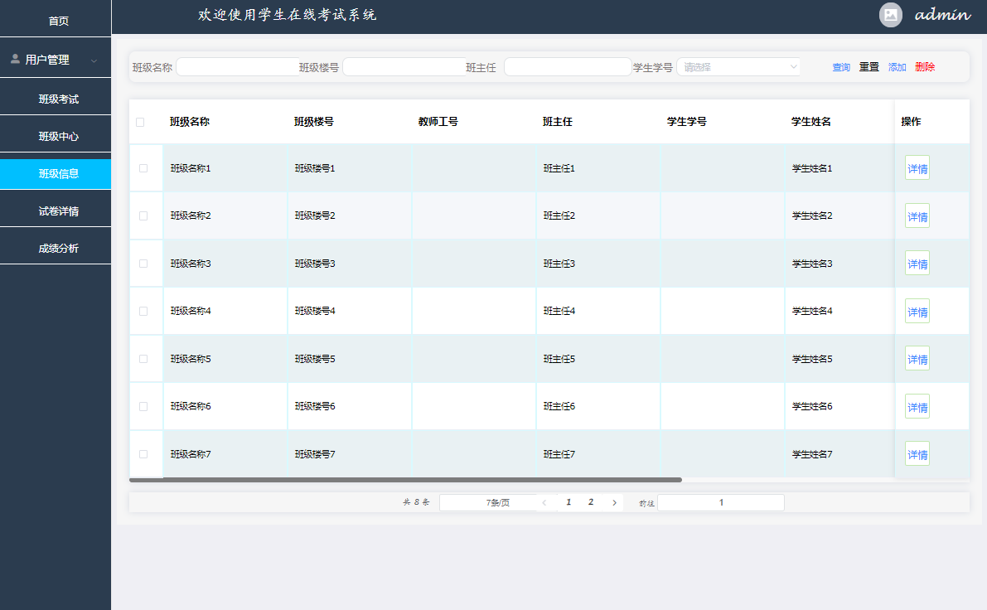This screenshot has width=987, height=610.
Task: Open 详情 for row 班级名称2
Action: 917,216
